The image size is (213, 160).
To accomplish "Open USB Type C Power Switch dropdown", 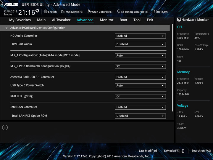I will [140, 86].
